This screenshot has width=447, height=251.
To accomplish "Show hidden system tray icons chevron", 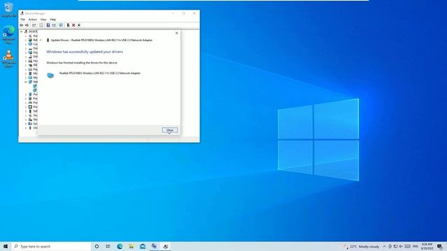I will click(x=384, y=246).
